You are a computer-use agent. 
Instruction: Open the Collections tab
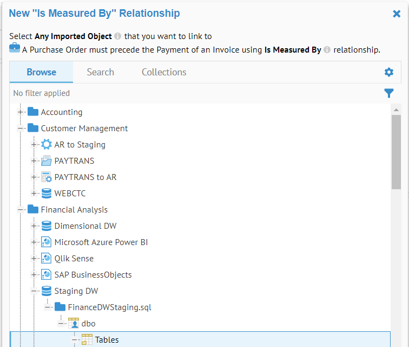pyautogui.click(x=164, y=72)
